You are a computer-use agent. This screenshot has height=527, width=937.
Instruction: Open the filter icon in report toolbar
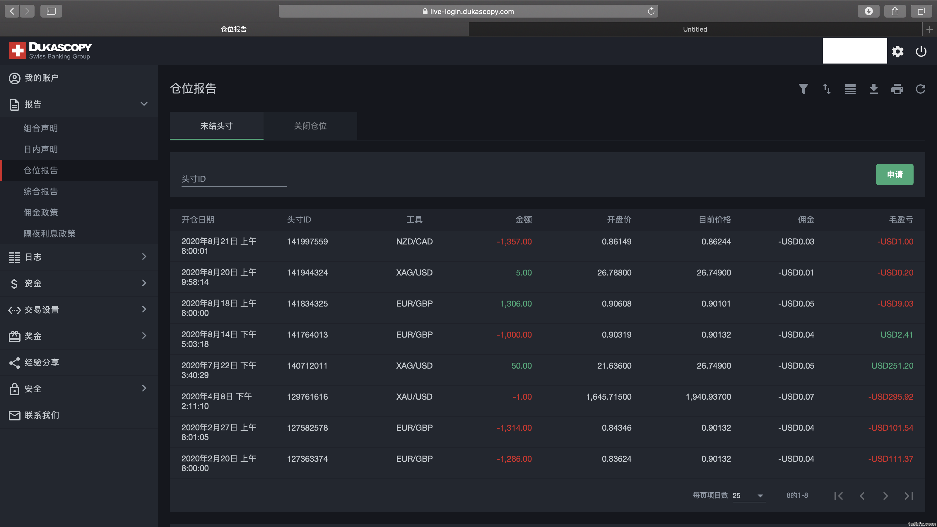tap(803, 89)
